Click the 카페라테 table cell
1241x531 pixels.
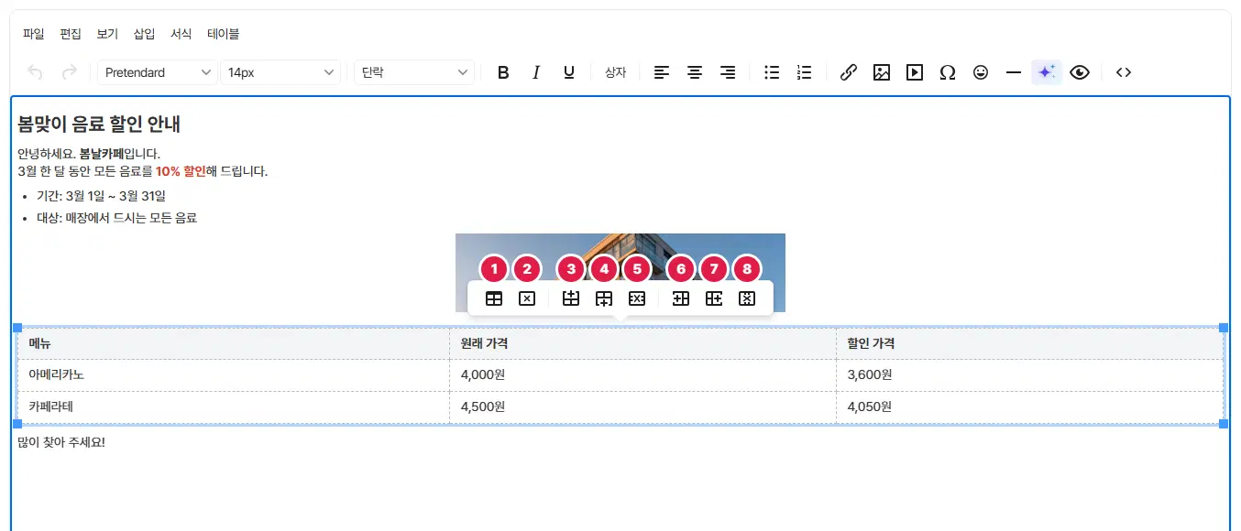click(x=234, y=406)
